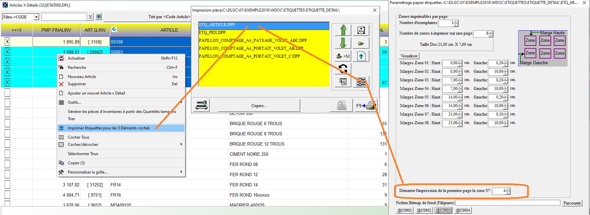Check the box on the FR16 row

(7, 195)
